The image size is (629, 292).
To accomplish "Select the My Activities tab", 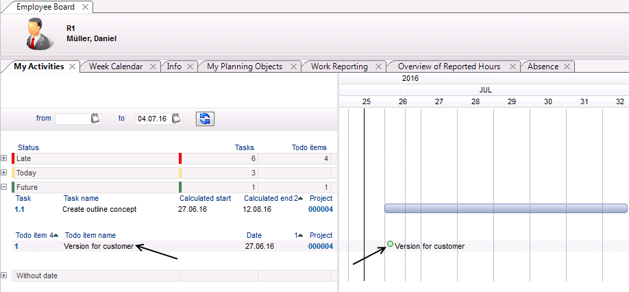I will point(39,66).
